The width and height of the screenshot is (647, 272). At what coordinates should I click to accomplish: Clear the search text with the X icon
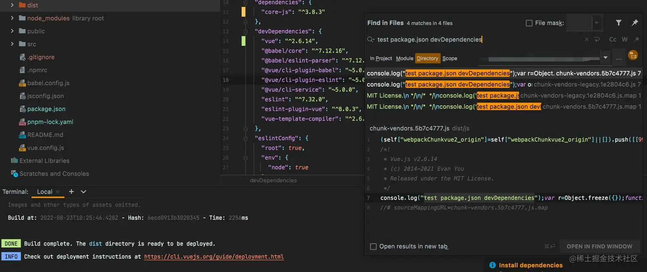[587, 39]
